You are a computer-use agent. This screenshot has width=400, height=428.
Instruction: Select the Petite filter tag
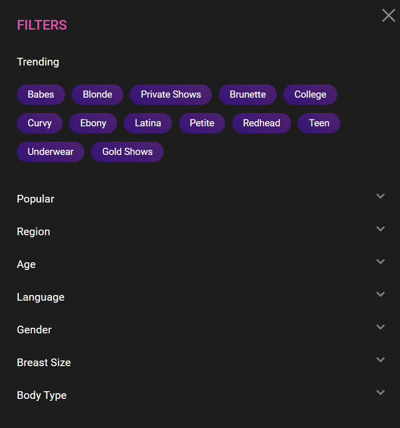[x=202, y=123]
